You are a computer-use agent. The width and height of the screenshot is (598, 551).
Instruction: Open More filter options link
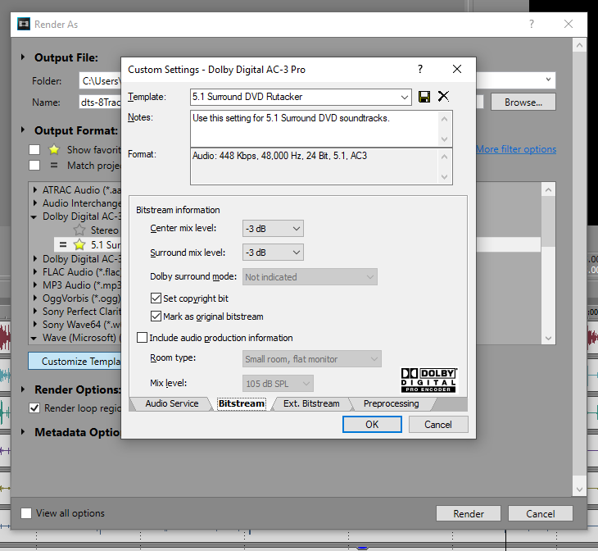point(516,149)
